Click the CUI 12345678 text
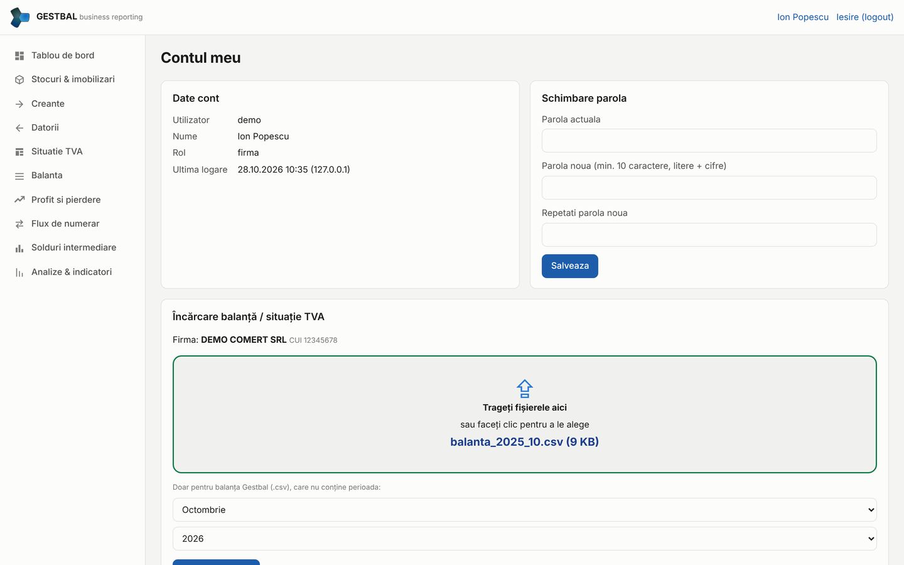The image size is (904, 565). click(x=313, y=340)
